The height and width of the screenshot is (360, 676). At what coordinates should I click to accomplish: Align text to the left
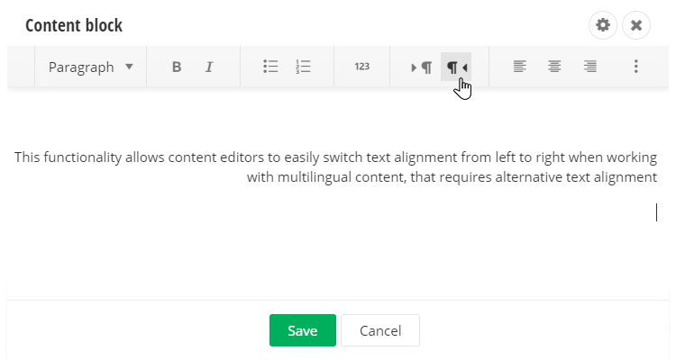[x=520, y=67]
